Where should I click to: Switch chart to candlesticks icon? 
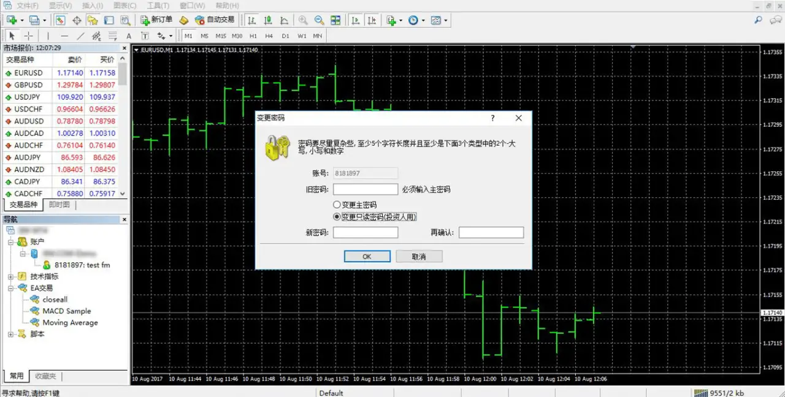pyautogui.click(x=268, y=20)
